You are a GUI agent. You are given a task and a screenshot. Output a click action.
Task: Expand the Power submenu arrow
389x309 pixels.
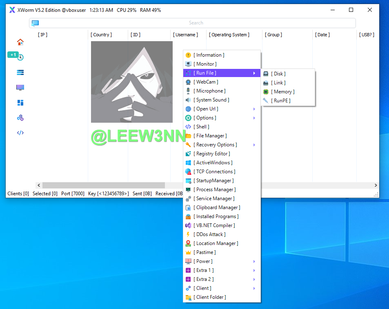pyautogui.click(x=254, y=261)
